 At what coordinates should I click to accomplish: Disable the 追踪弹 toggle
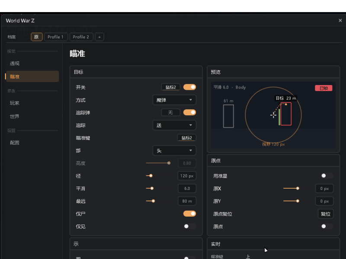click(x=189, y=113)
